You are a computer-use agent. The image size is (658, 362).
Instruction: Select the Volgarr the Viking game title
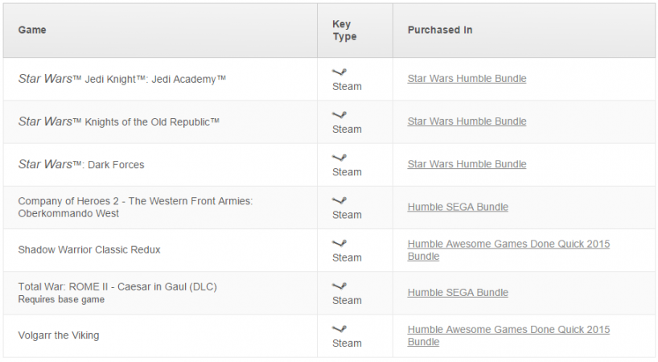59,335
